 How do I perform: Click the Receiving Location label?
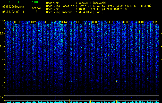(x=60, y=6)
